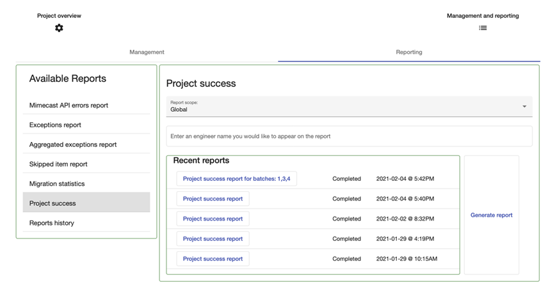Open Project success report for batches 1,3,4
The width and height of the screenshot is (548, 287).
(236, 179)
